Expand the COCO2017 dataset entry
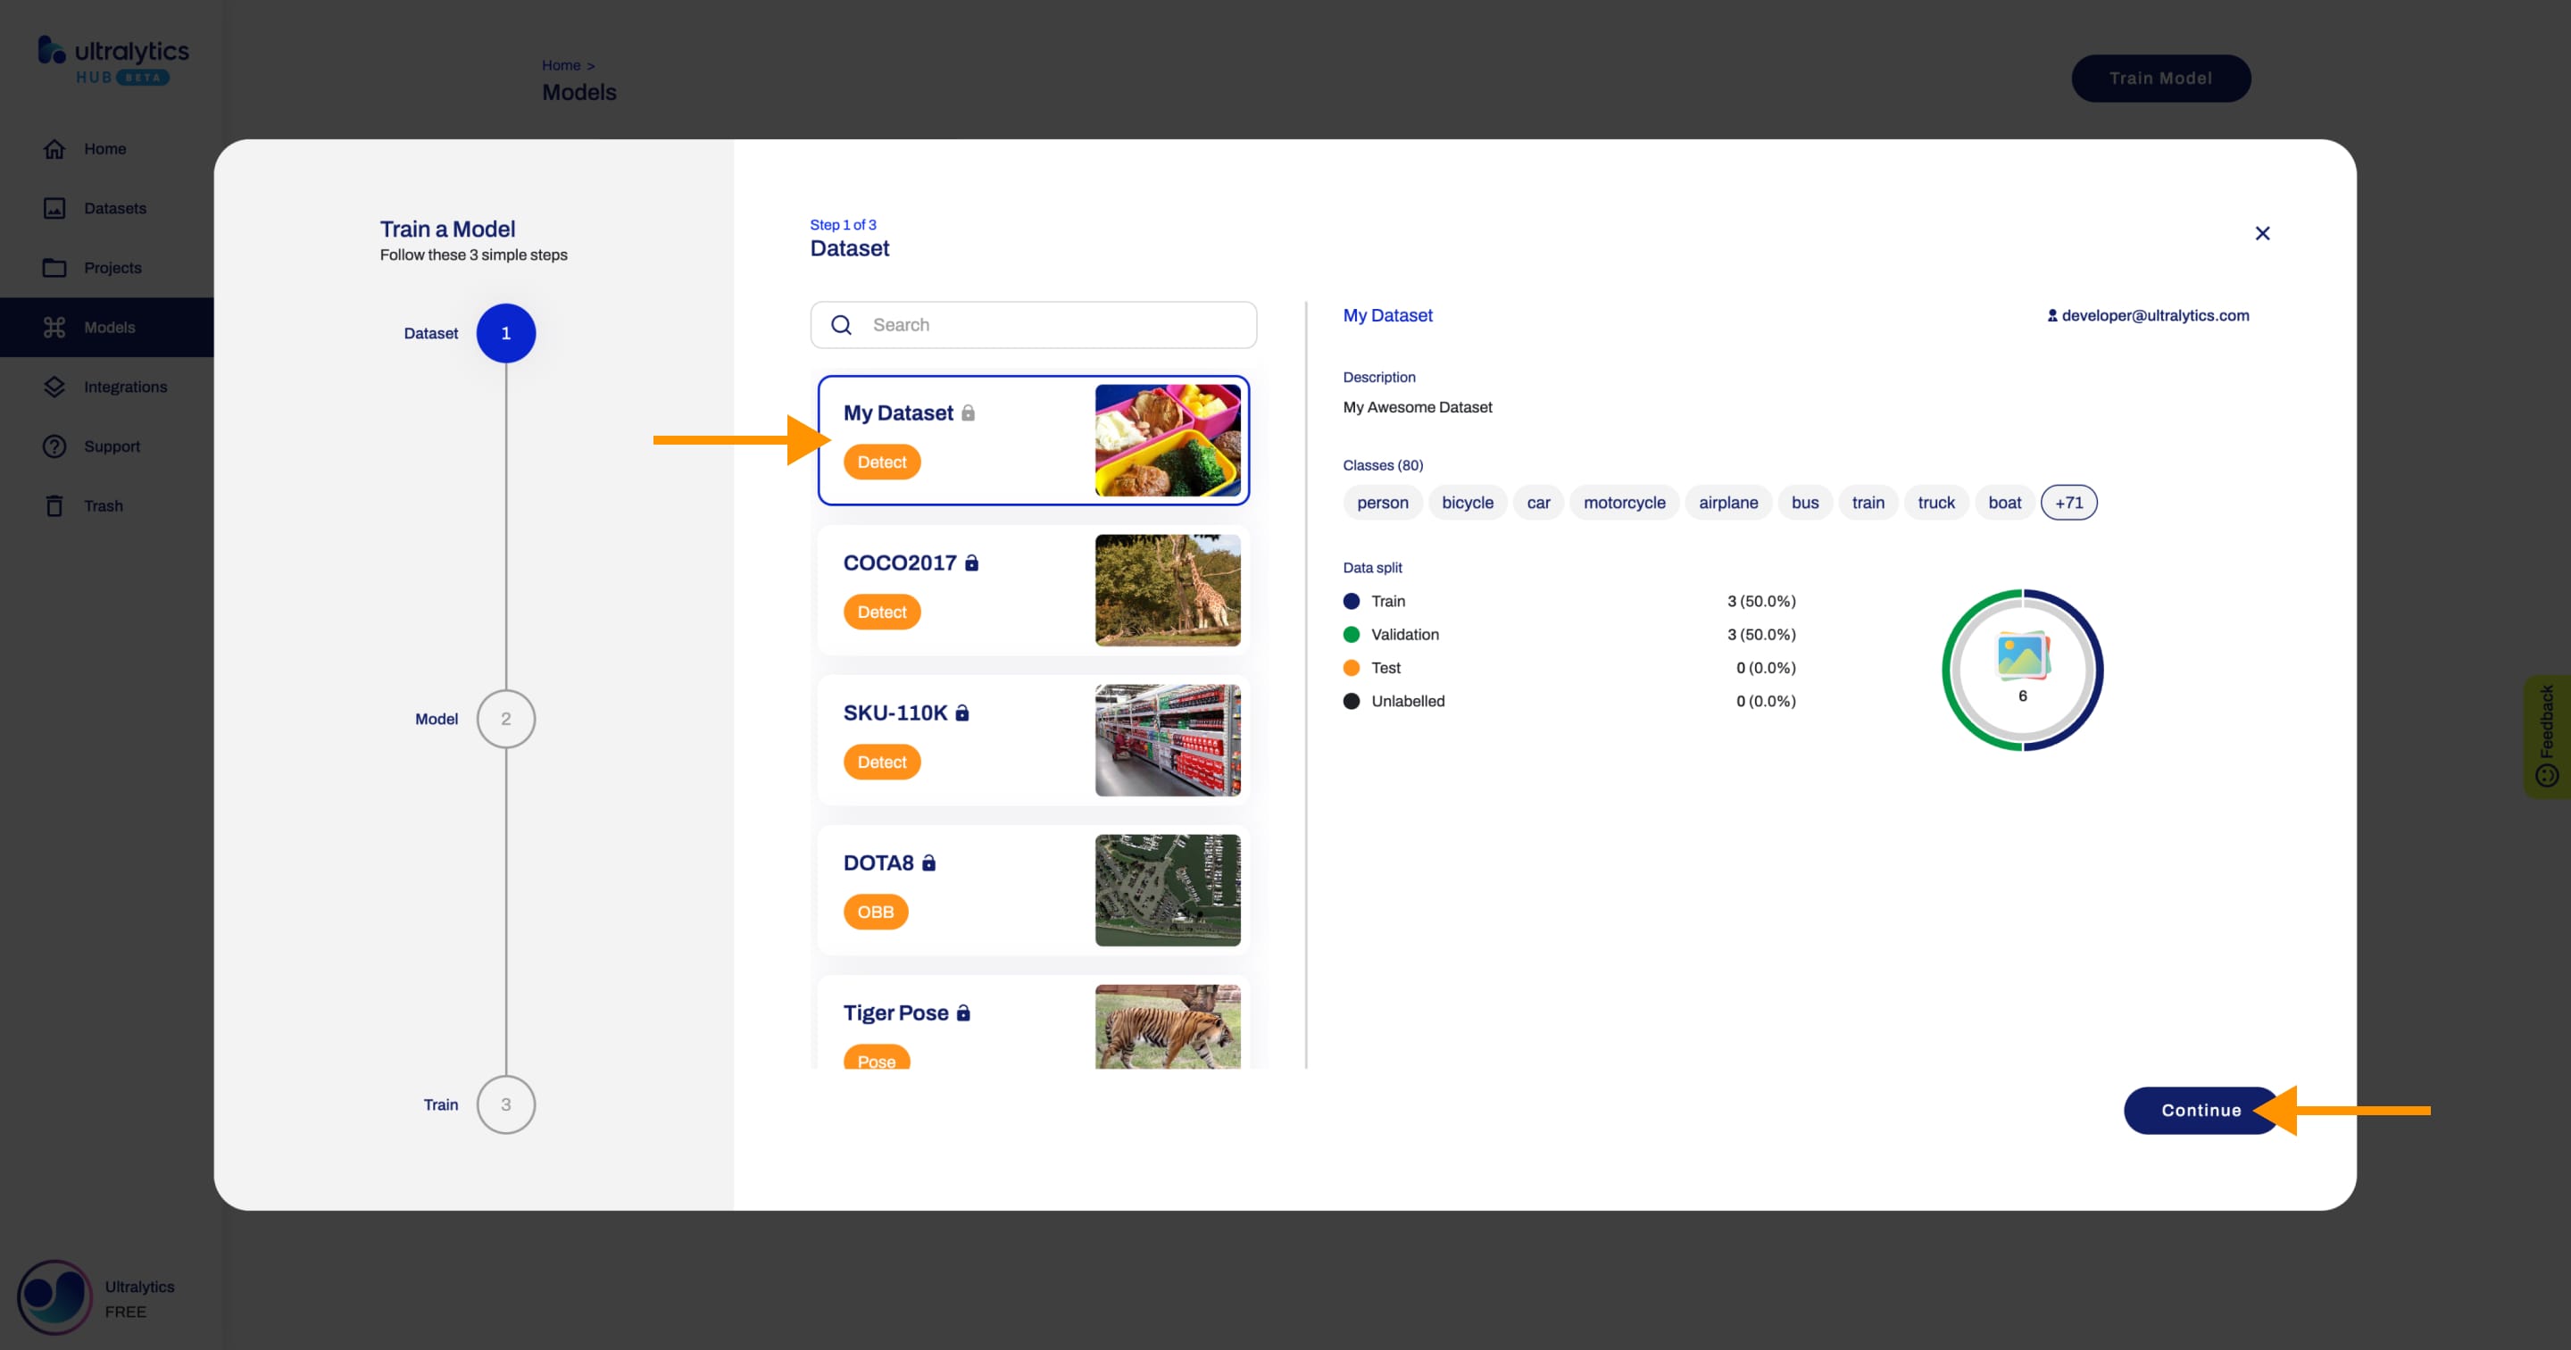2571x1350 pixels. pos(1034,590)
